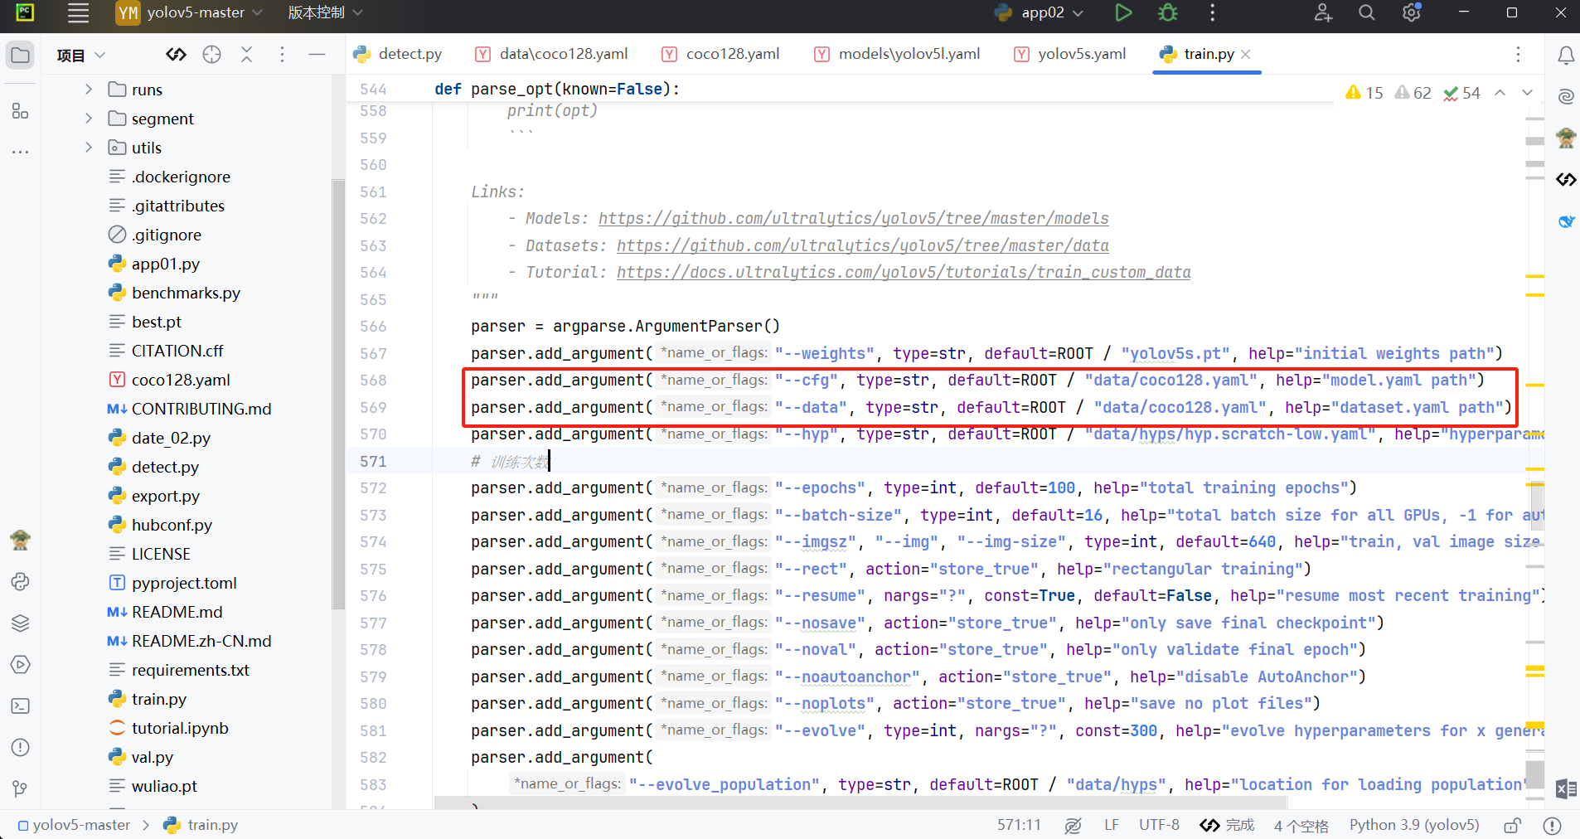Open the code with me icon
Viewport: 1580px width, 839px height.
click(x=1323, y=12)
